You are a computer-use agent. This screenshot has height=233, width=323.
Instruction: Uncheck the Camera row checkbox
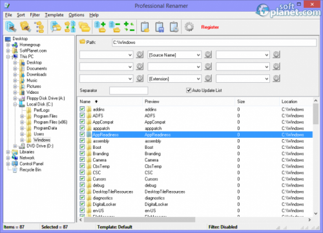82,159
